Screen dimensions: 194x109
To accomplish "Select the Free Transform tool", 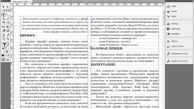I will (8, 27).
